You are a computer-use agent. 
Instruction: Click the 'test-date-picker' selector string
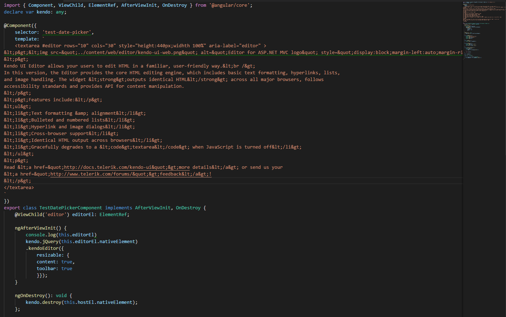click(x=68, y=32)
